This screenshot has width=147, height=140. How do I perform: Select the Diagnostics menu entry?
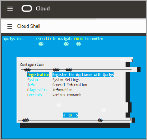click(37, 90)
